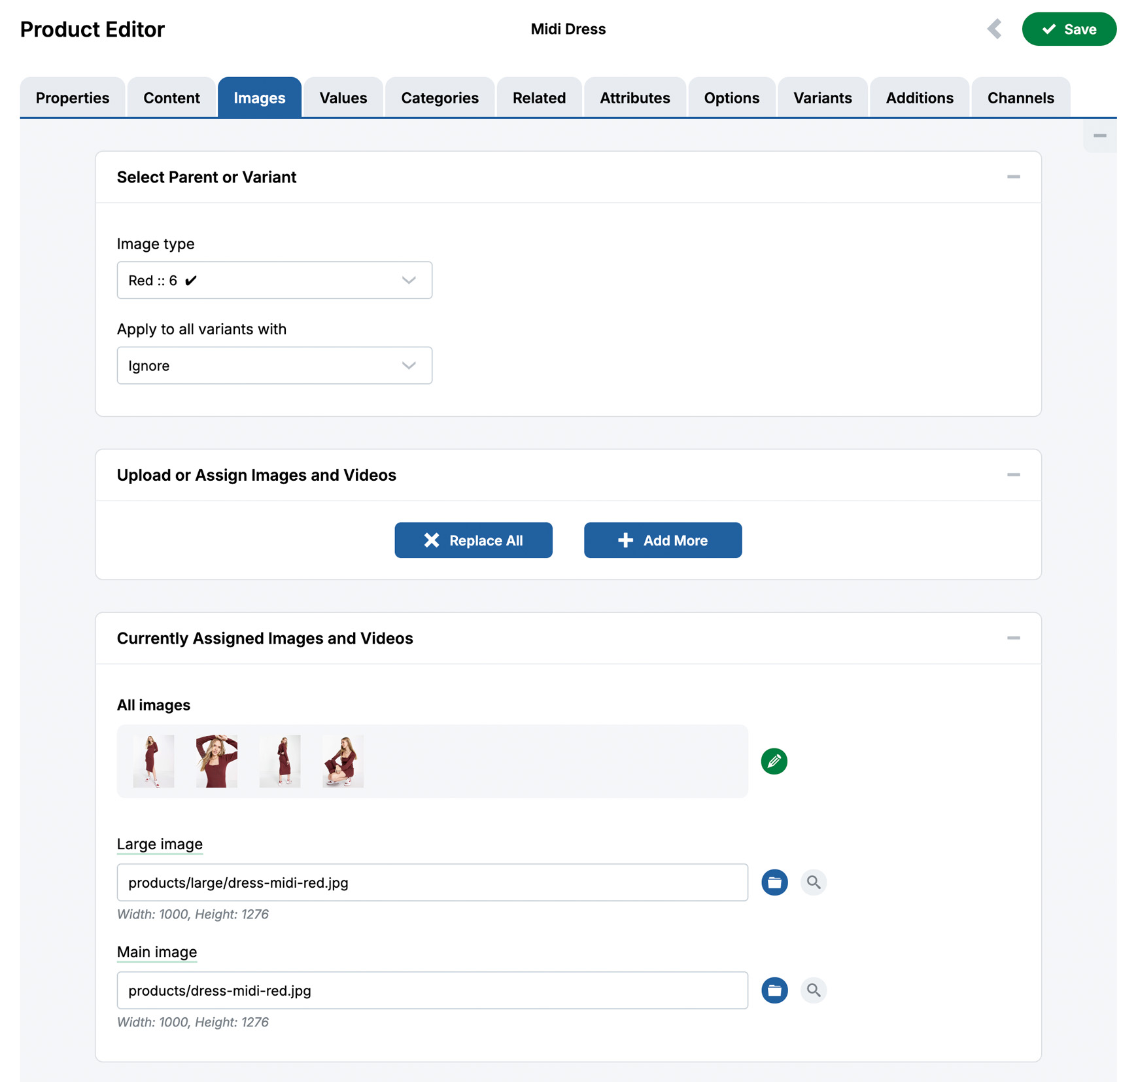Collapse the Select Parent or Variant panel

[1014, 177]
